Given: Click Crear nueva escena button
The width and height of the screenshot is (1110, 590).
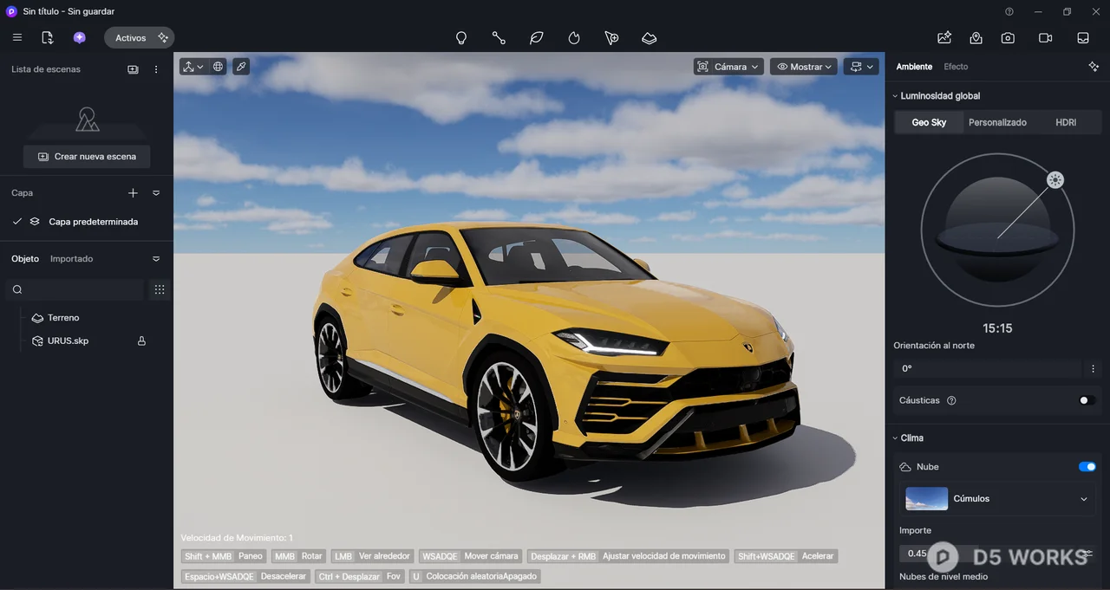Looking at the screenshot, I should click(x=87, y=157).
